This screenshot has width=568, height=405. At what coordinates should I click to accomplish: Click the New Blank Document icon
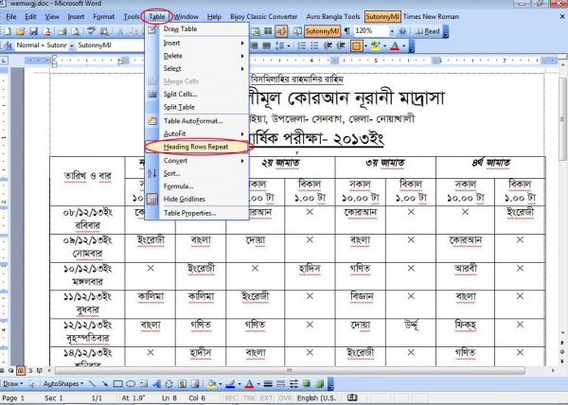8,31
